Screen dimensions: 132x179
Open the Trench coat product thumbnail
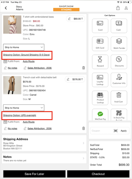tap(12, 85)
